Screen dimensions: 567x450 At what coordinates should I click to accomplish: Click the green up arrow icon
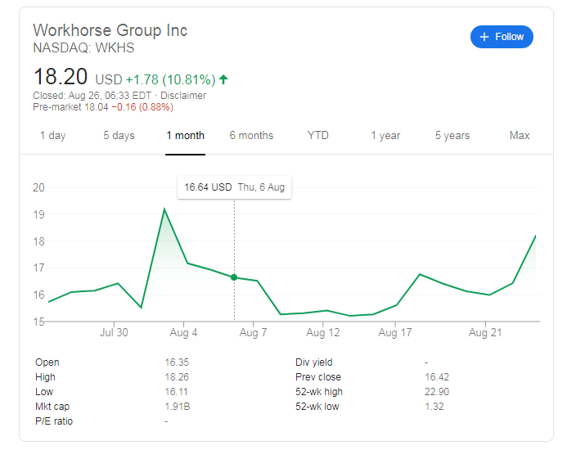point(224,79)
